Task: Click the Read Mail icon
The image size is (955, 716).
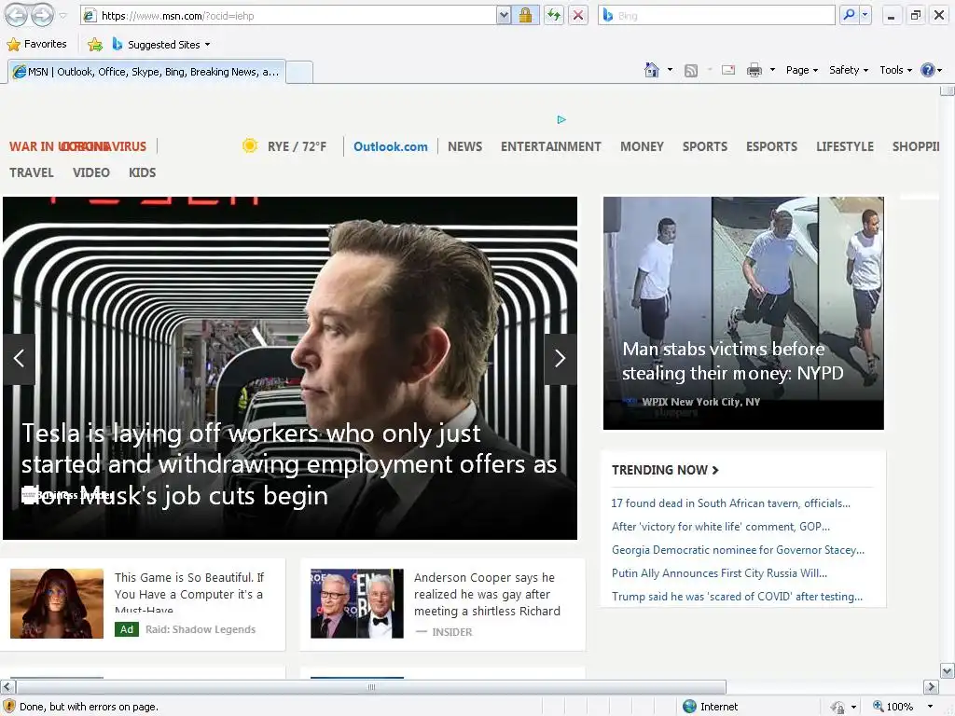Action: click(728, 70)
